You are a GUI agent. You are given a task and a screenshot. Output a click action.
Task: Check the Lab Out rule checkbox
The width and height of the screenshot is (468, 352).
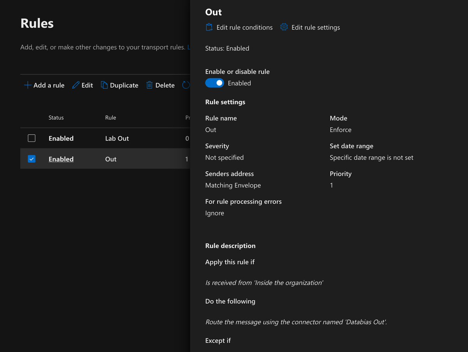(32, 138)
